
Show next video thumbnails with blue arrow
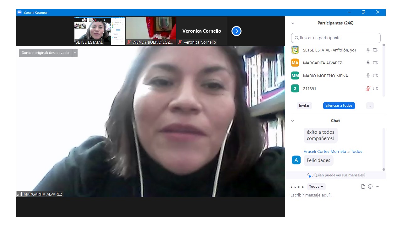click(236, 31)
